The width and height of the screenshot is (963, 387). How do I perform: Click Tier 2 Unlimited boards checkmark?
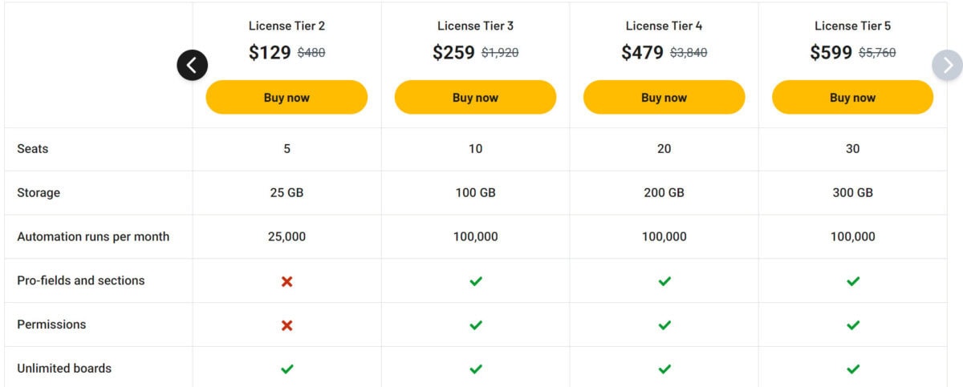tap(286, 369)
